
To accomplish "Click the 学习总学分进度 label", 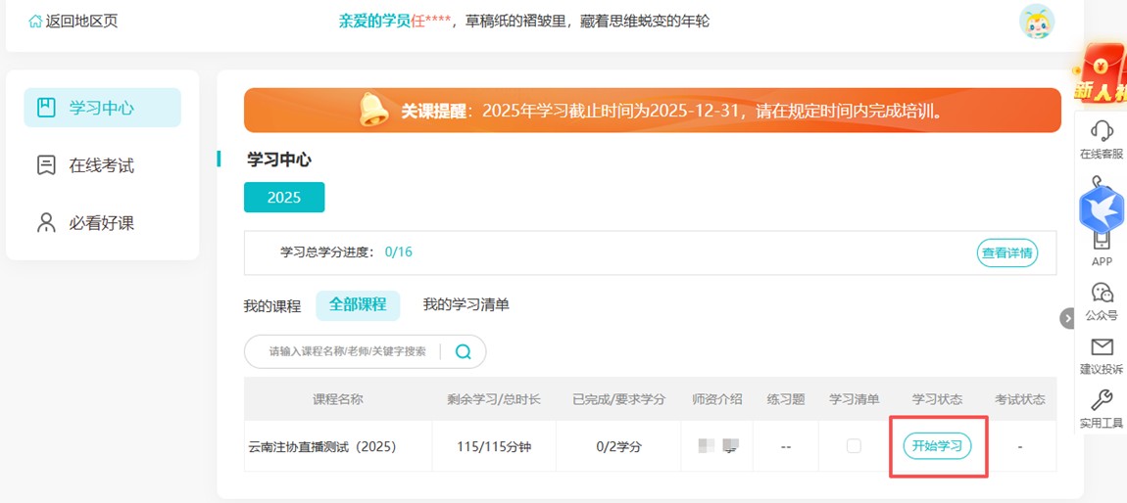I will coord(328,251).
